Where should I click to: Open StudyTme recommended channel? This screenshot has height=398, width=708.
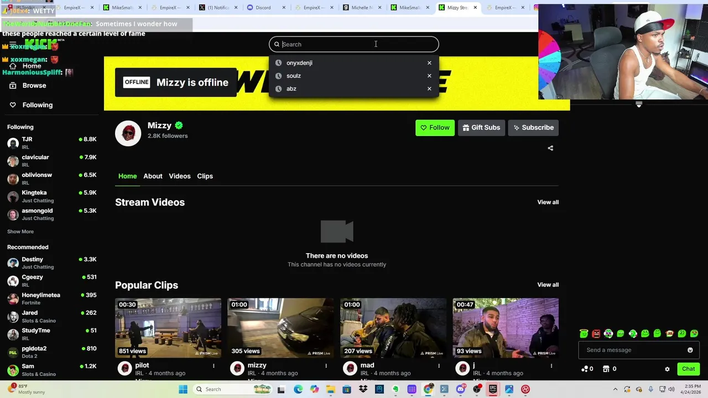pos(52,334)
